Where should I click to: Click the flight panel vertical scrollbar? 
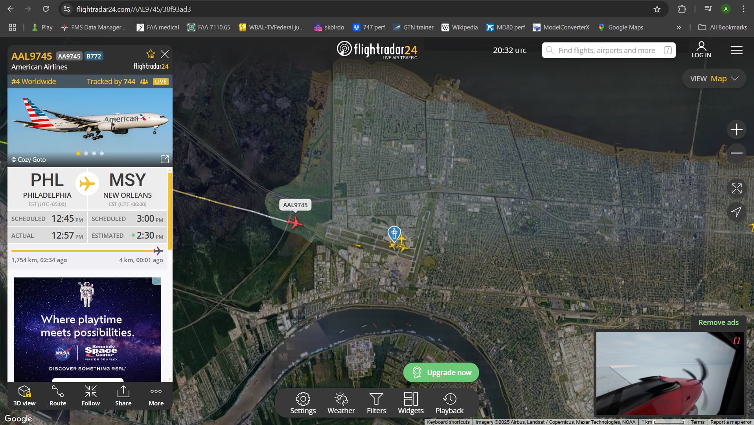coord(170,210)
